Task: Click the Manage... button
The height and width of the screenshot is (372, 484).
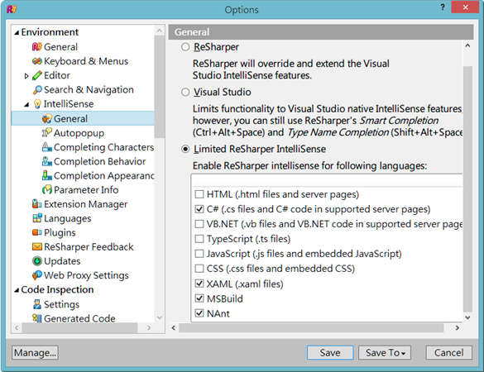Action: (x=36, y=352)
